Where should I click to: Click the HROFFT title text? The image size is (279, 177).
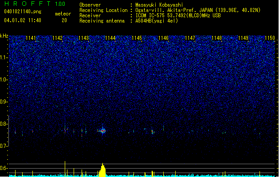point(28,4)
